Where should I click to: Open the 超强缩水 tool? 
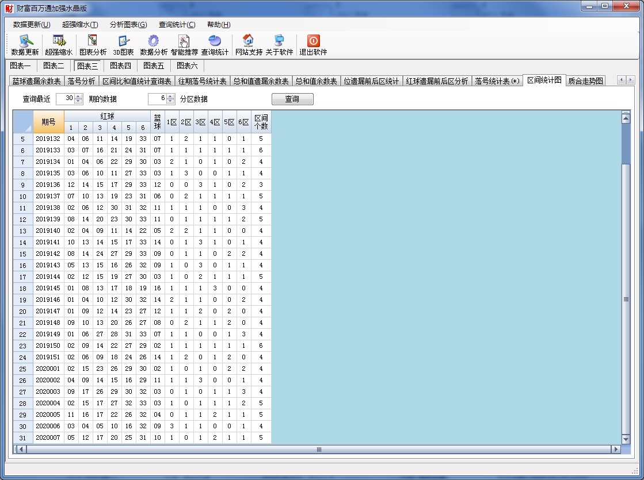click(59, 45)
